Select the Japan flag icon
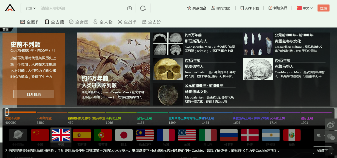Image resolution: width=337 pixels, height=158 pixels. point(124,135)
